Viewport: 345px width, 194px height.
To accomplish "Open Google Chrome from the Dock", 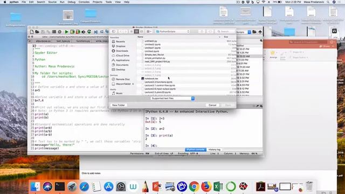I will (x=194, y=186).
